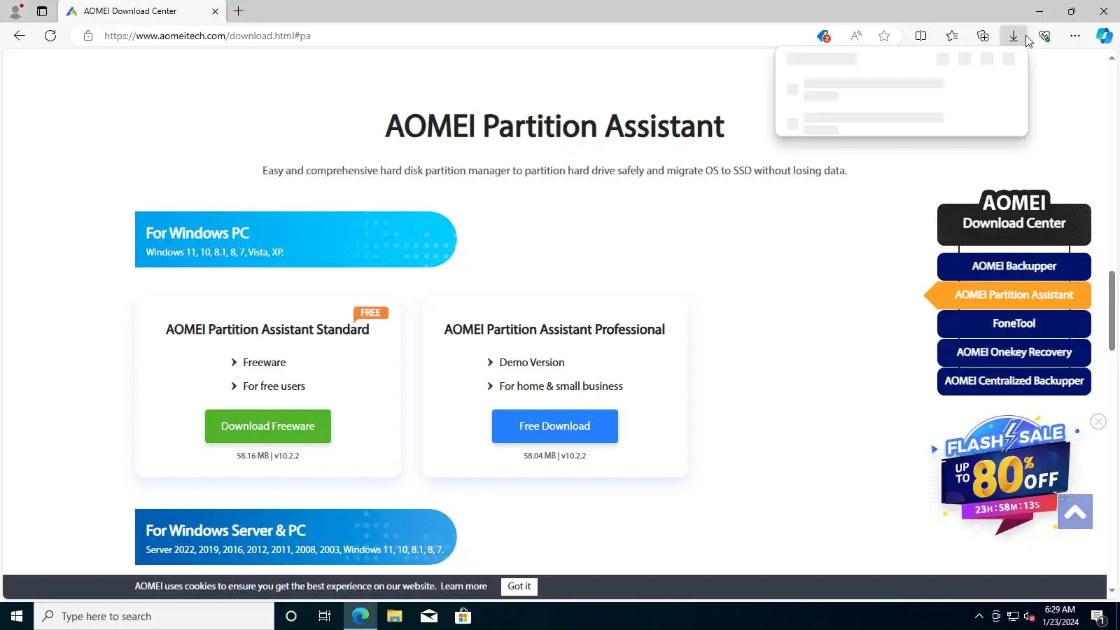
Task: Click the browser Back arrow
Action: pos(20,36)
